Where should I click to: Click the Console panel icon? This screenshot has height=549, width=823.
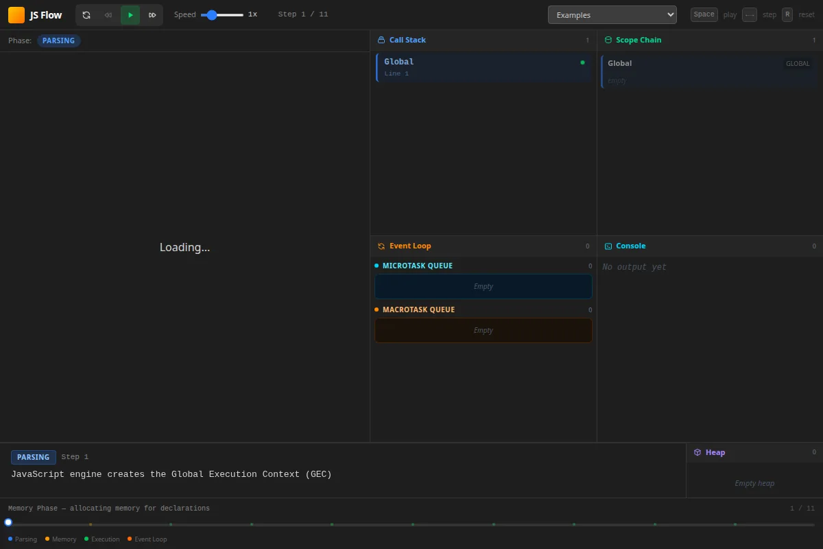pyautogui.click(x=608, y=246)
